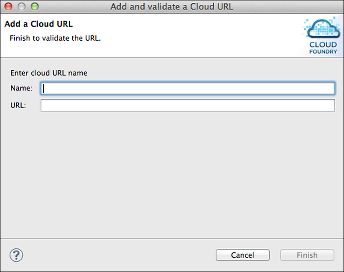Click the "URL:" field label

click(x=19, y=106)
